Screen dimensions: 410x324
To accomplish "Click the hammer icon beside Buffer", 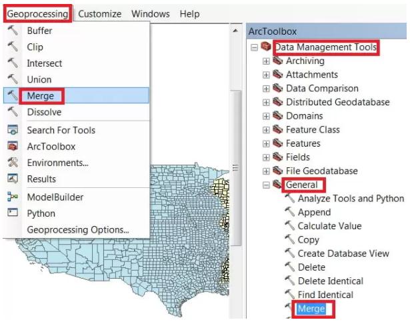I will pyautogui.click(x=13, y=31).
